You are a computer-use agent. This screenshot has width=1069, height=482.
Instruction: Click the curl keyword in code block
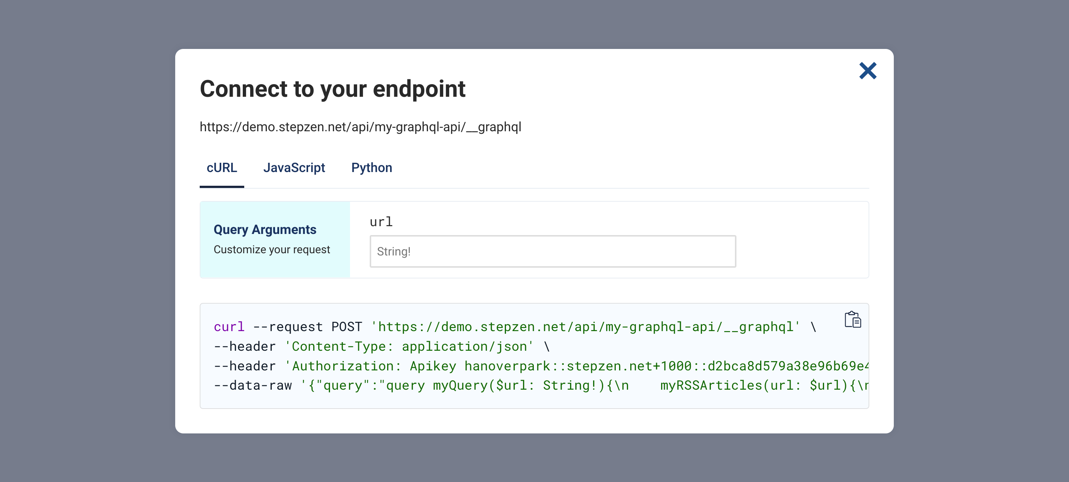coord(229,327)
